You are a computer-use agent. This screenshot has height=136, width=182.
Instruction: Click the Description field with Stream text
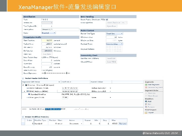pos(60,29)
